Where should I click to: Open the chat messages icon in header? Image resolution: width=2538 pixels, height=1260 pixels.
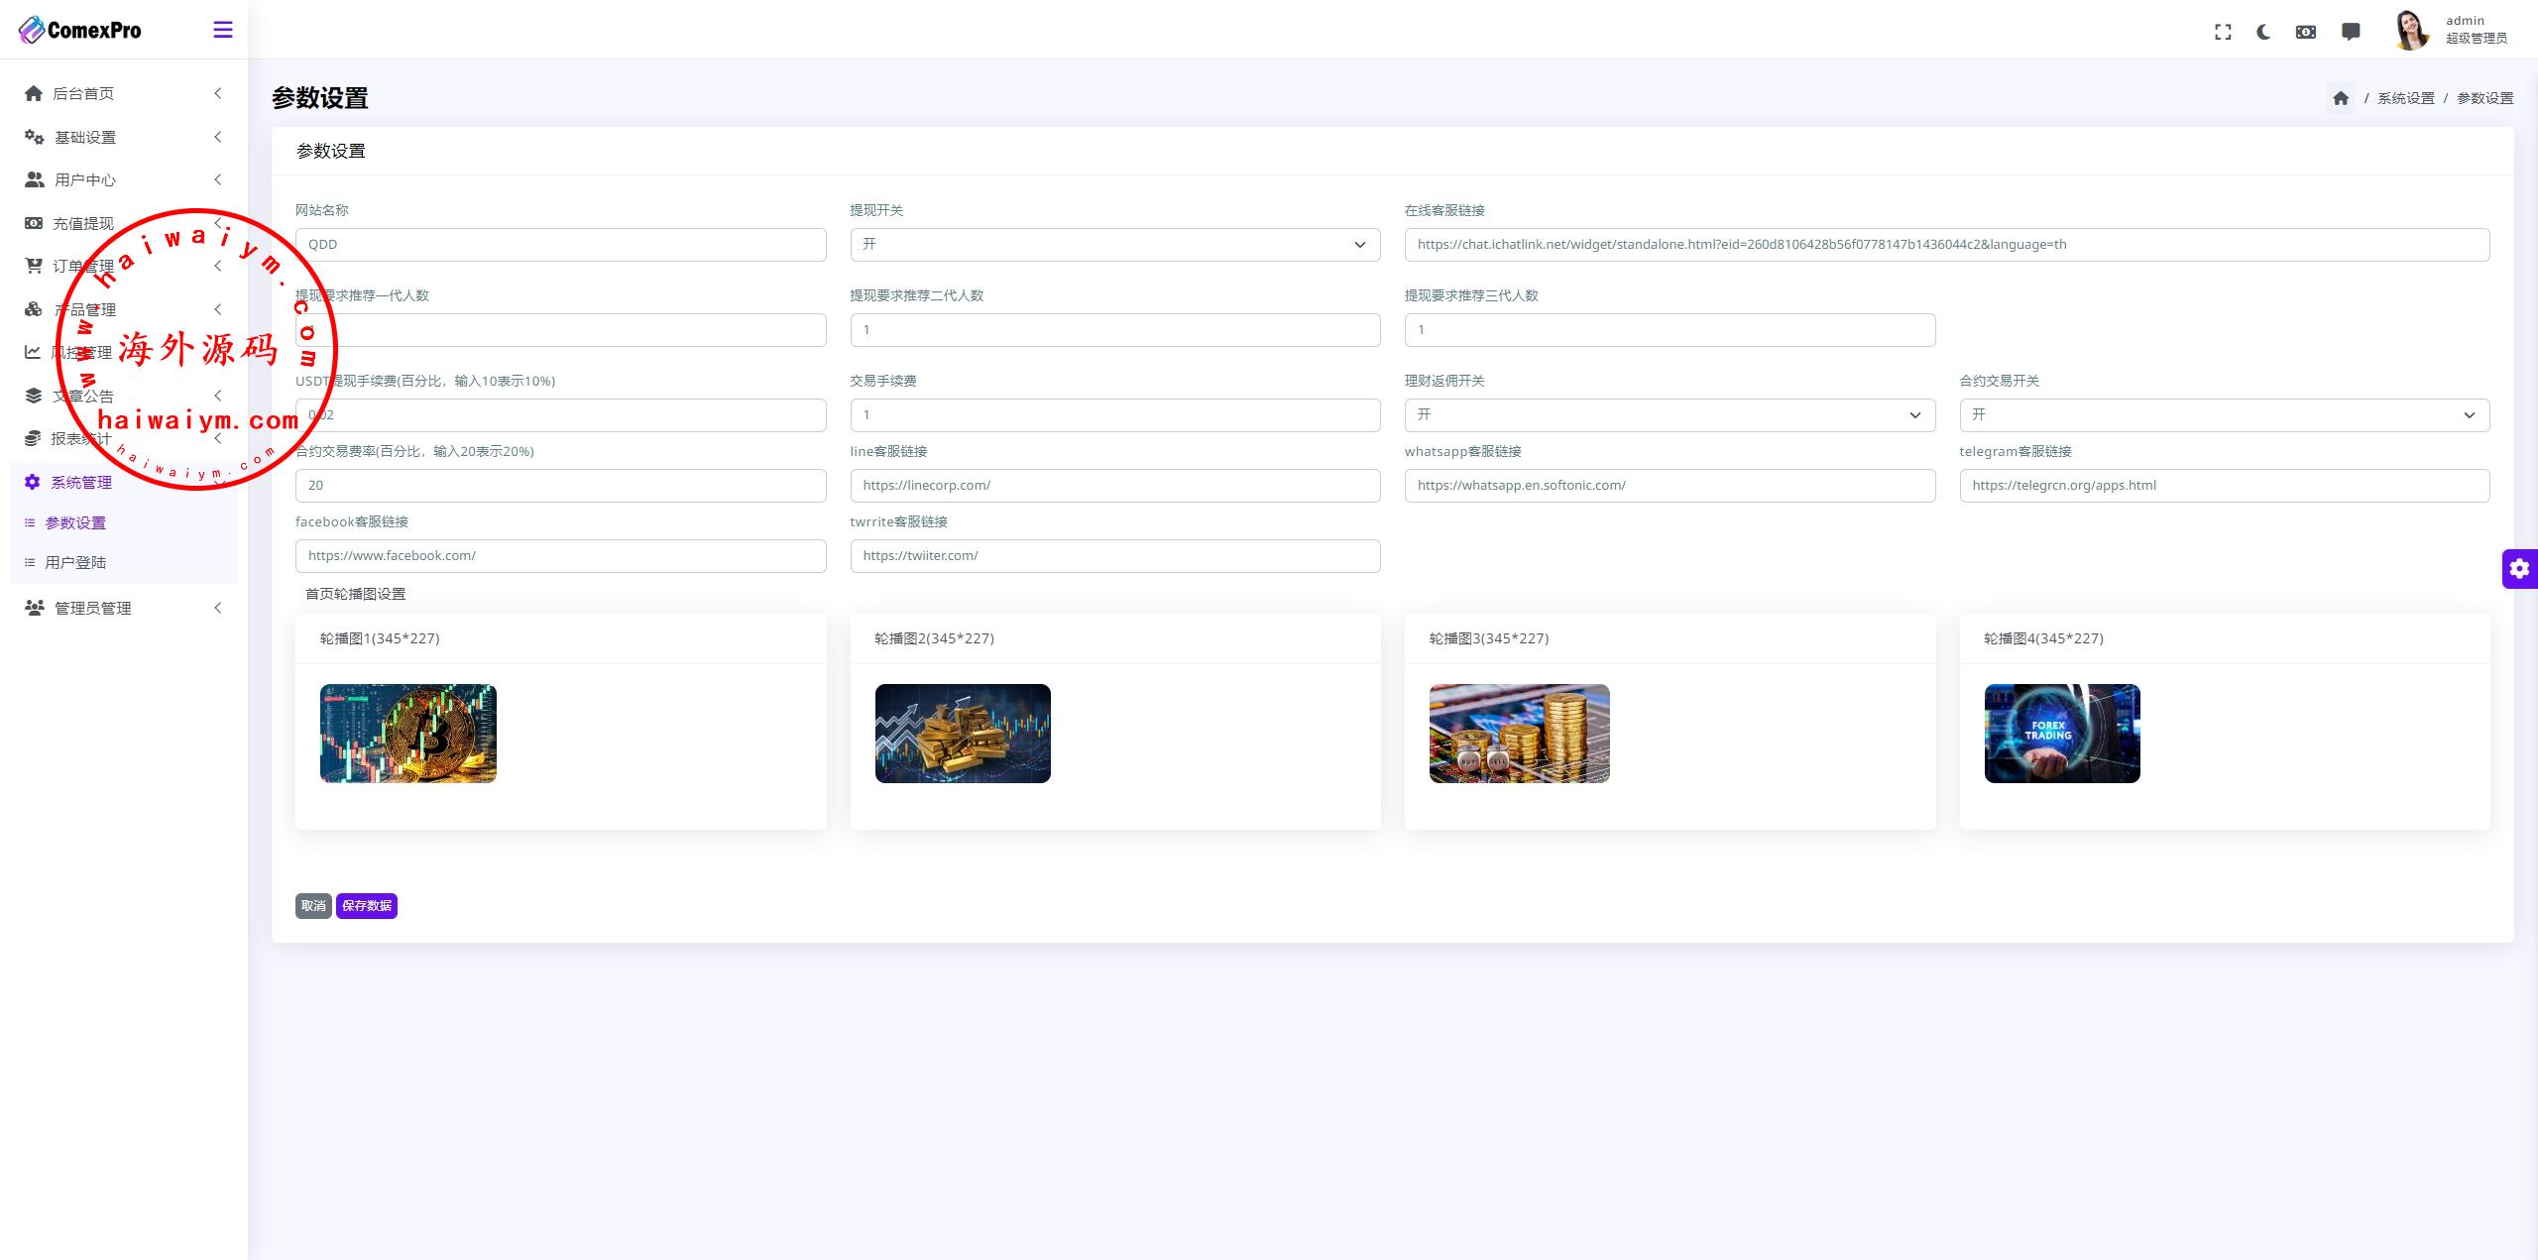coord(2351,32)
